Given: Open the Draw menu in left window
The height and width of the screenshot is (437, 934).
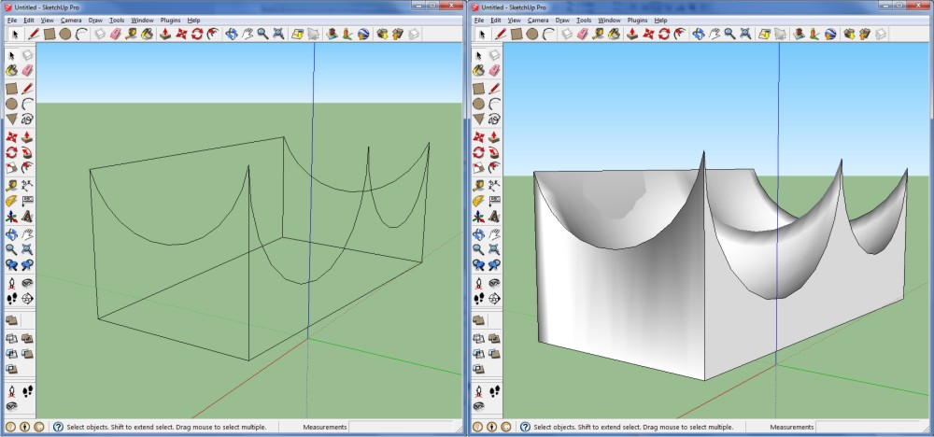Looking at the screenshot, I should [95, 20].
